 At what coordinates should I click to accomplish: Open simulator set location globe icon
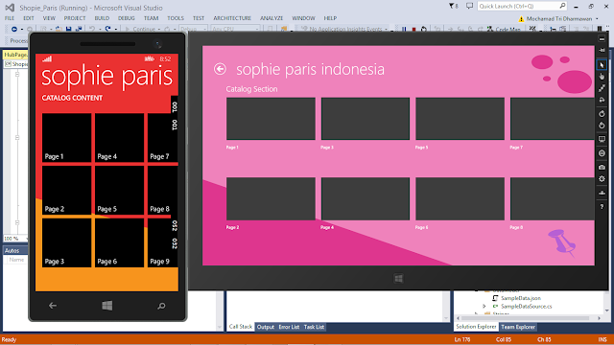[602, 153]
